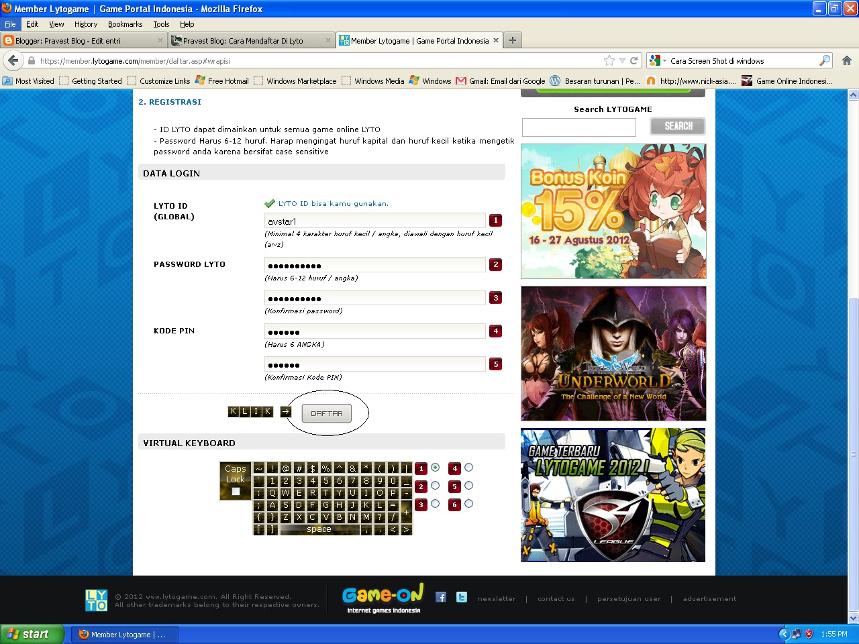This screenshot has height=644, width=859.
Task: Open the File menu
Action: 10,24
